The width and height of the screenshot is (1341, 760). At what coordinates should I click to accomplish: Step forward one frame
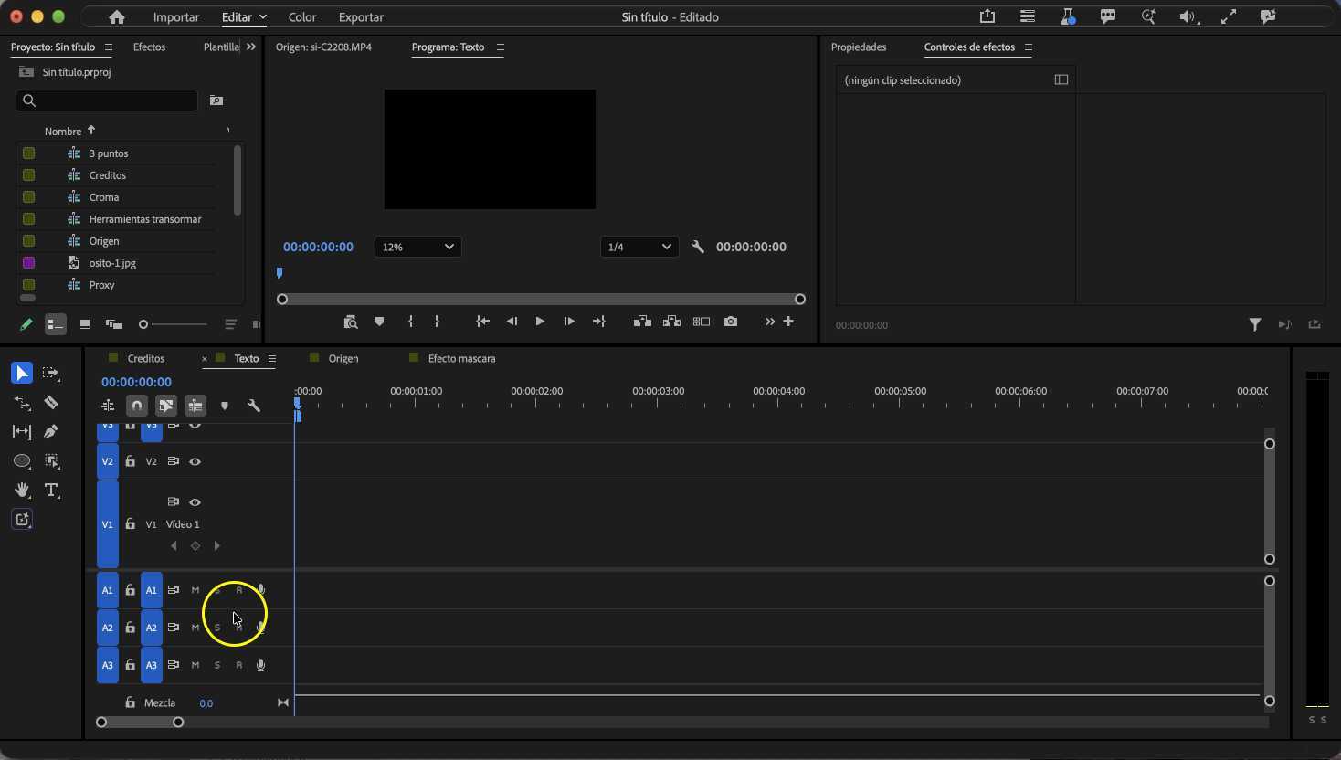[x=569, y=322]
